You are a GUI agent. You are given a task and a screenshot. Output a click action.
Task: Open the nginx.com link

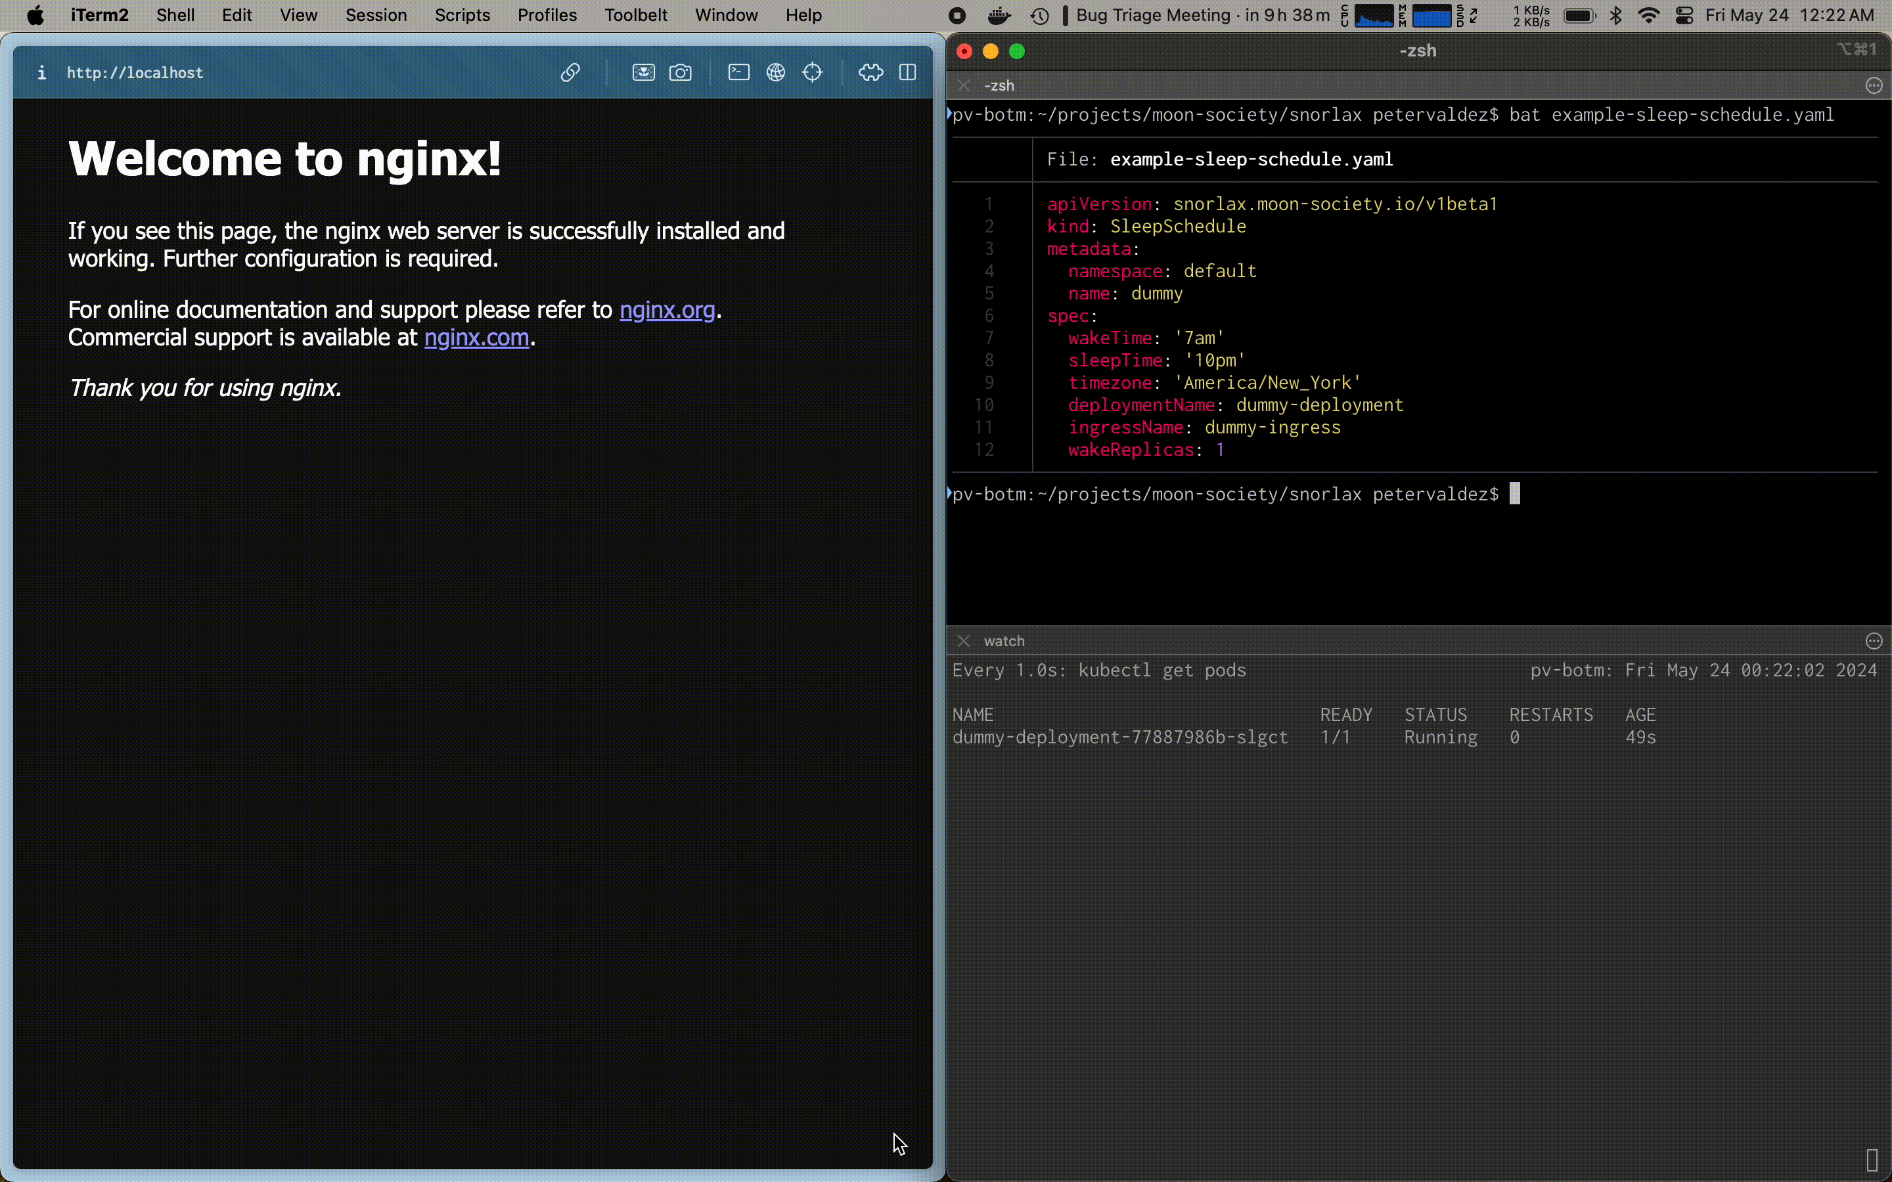(476, 338)
